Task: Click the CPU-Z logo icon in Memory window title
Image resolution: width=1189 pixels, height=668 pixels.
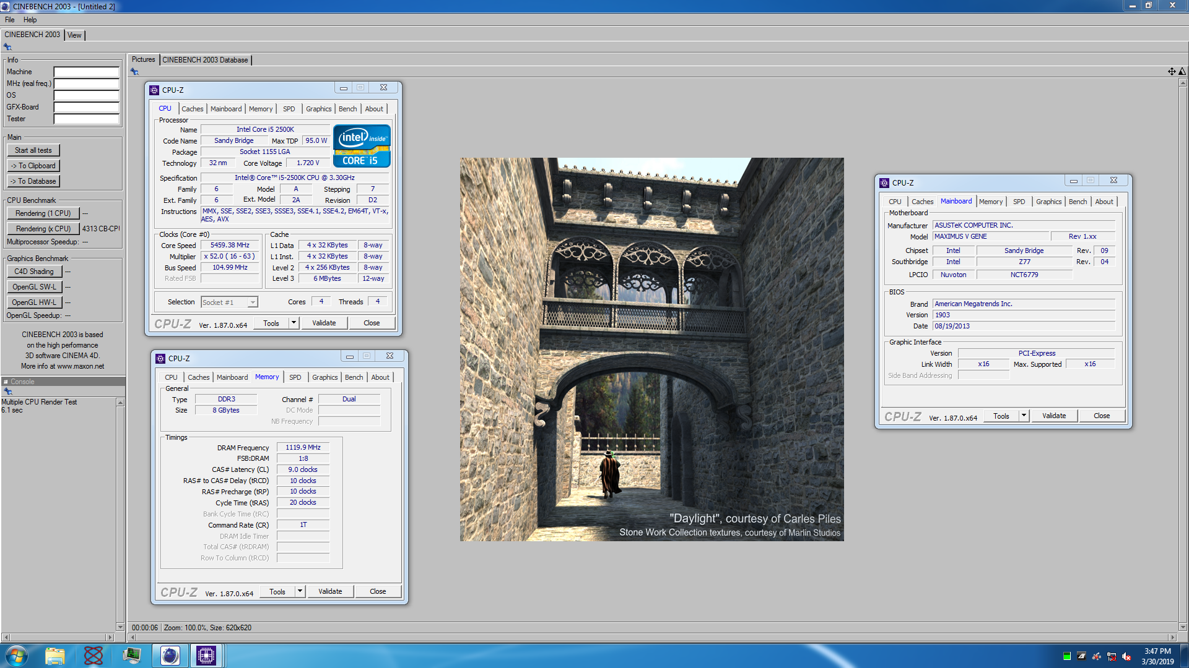Action: (160, 358)
